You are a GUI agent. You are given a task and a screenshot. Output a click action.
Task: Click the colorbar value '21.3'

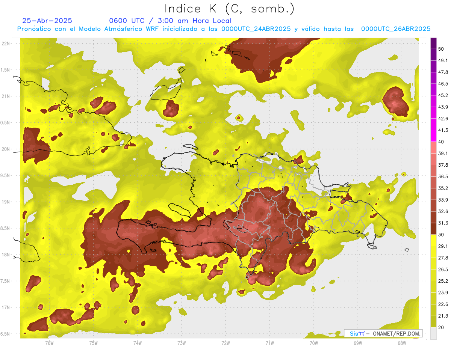pyautogui.click(x=443, y=315)
